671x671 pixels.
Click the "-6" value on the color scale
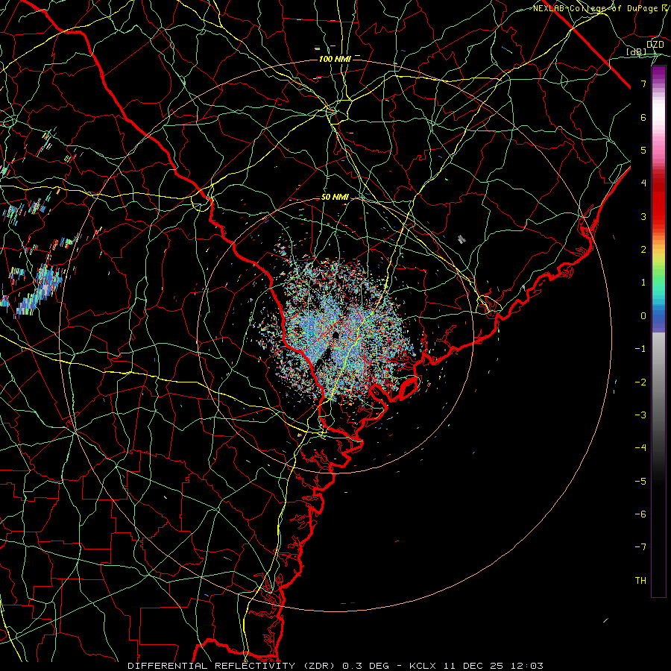[x=640, y=514]
